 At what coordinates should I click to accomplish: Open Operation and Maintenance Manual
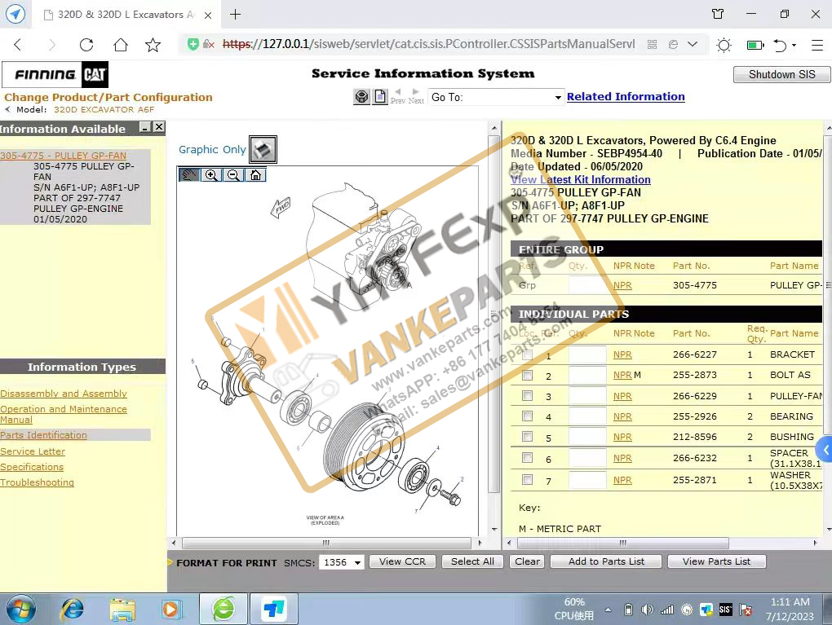click(x=64, y=414)
